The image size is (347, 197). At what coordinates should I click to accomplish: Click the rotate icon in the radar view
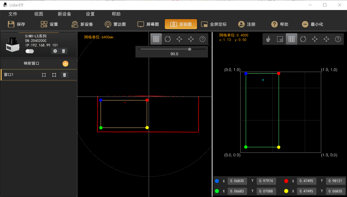tap(168, 39)
